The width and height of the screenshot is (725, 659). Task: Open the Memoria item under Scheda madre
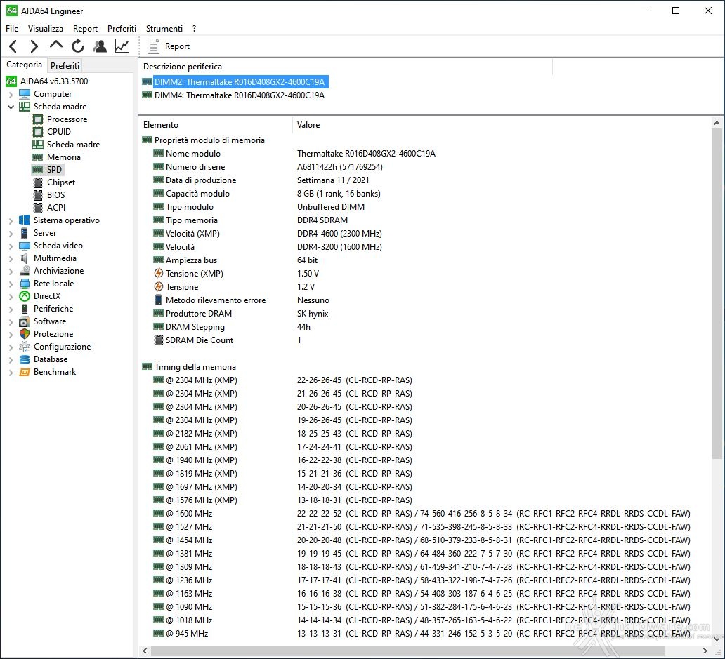click(x=64, y=157)
